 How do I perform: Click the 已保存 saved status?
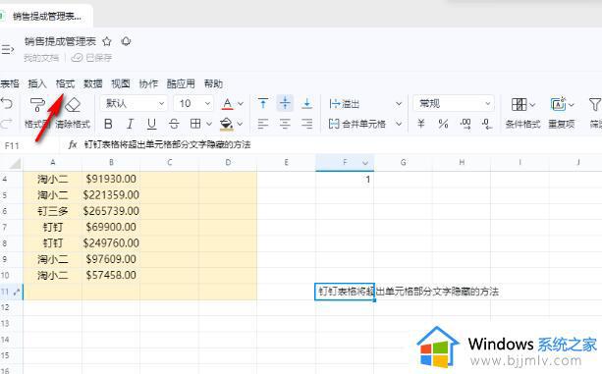click(x=92, y=58)
